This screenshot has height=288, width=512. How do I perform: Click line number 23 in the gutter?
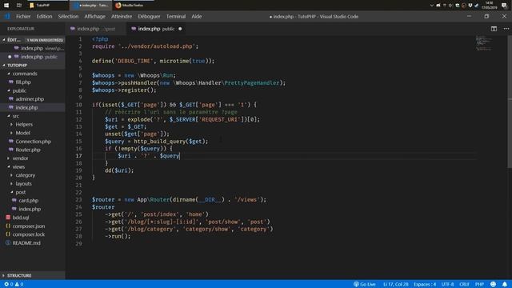(x=78, y=199)
